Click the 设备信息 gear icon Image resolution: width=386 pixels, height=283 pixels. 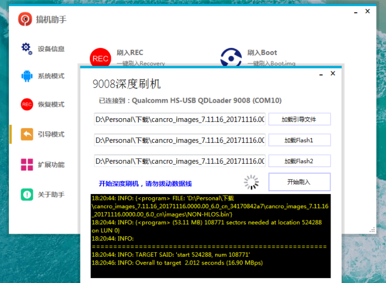pos(26,48)
